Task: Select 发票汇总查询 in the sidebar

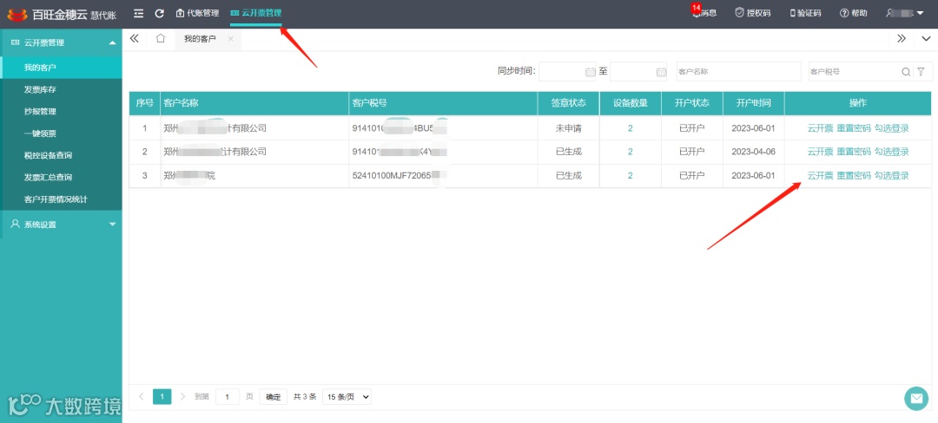Action: point(61,177)
